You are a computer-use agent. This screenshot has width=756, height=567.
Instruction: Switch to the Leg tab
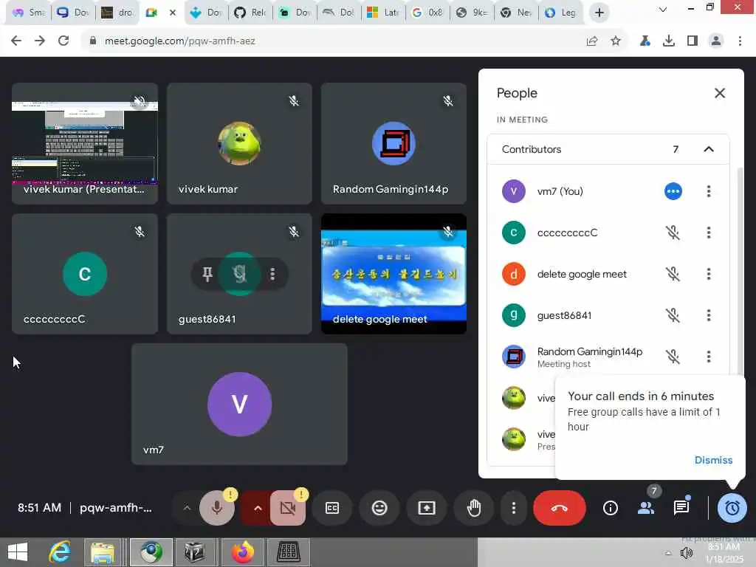562,13
